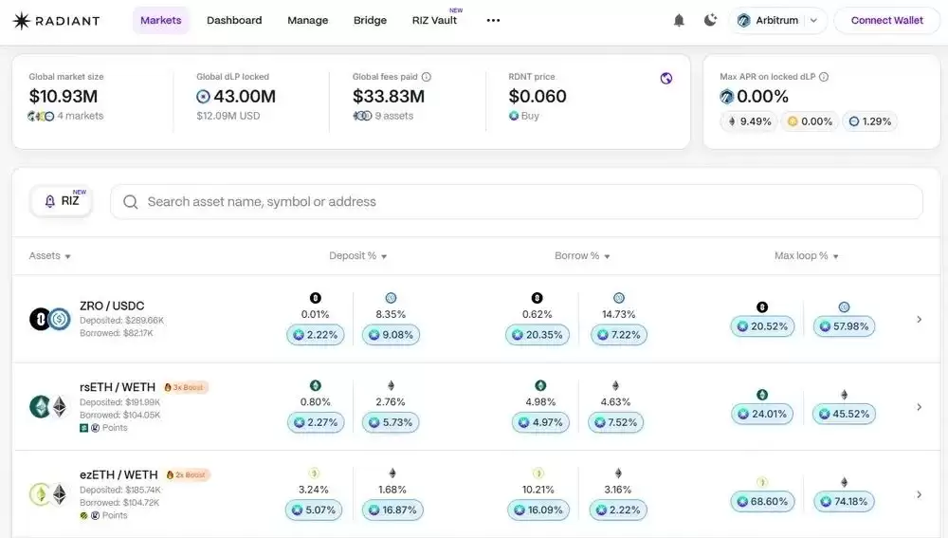The image size is (948, 538).
Task: Click the Buy link under RDNT price
Action: coord(529,116)
